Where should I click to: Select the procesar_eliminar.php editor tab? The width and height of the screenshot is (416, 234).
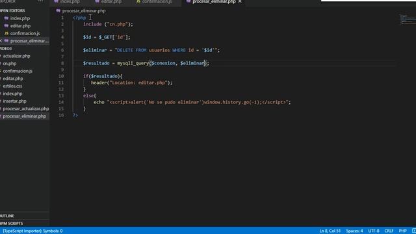pos(214,1)
